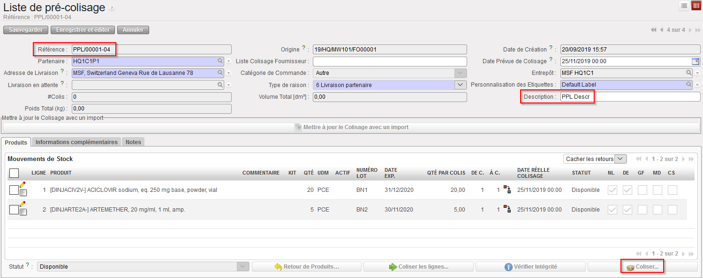Open the Notes tab
The width and height of the screenshot is (703, 278).
[x=133, y=142]
